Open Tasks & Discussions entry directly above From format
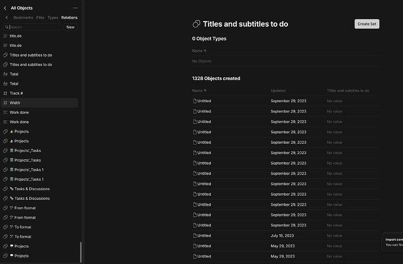This screenshot has width=403, height=264. (x=39, y=199)
